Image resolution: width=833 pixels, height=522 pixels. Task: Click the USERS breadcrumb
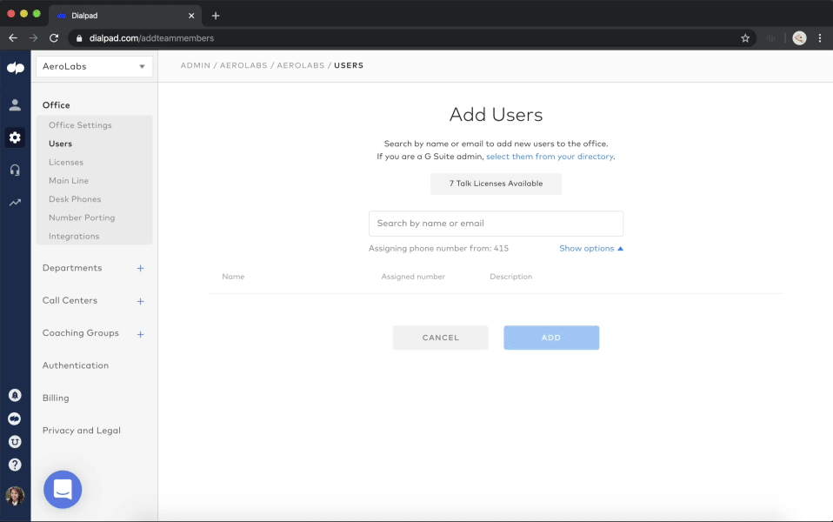(x=349, y=65)
